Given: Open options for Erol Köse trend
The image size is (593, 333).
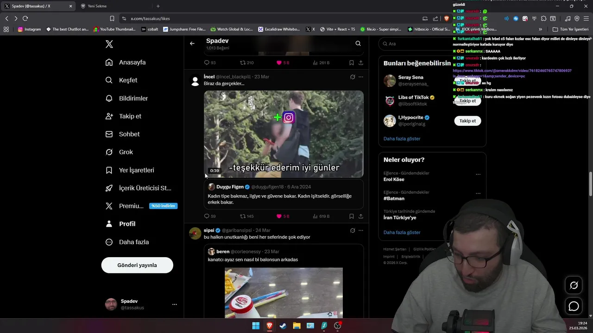Looking at the screenshot, I should 478,174.
